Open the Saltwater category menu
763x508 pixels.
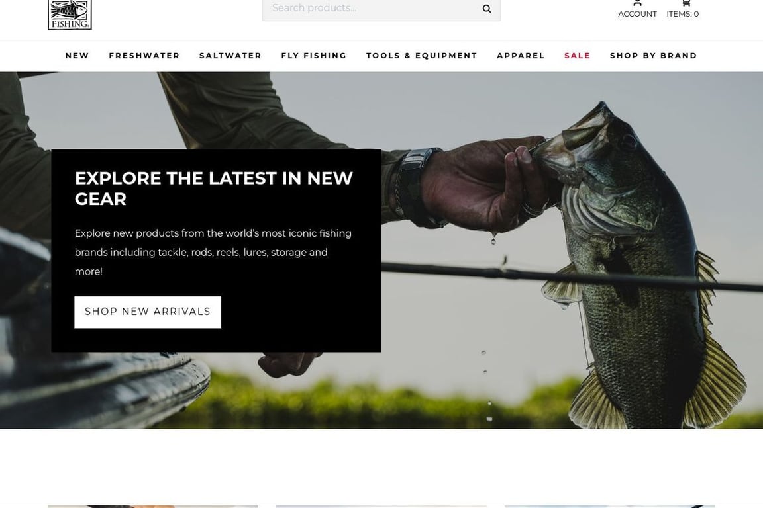coord(230,56)
